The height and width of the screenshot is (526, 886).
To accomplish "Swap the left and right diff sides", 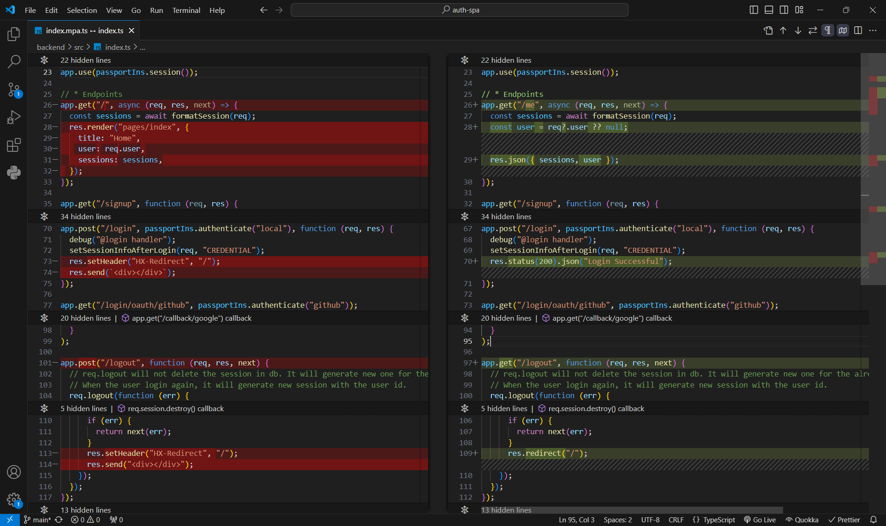I will 813,30.
